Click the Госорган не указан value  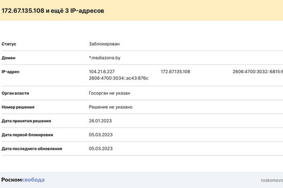click(x=110, y=93)
